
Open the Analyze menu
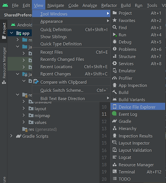coord(90,6)
